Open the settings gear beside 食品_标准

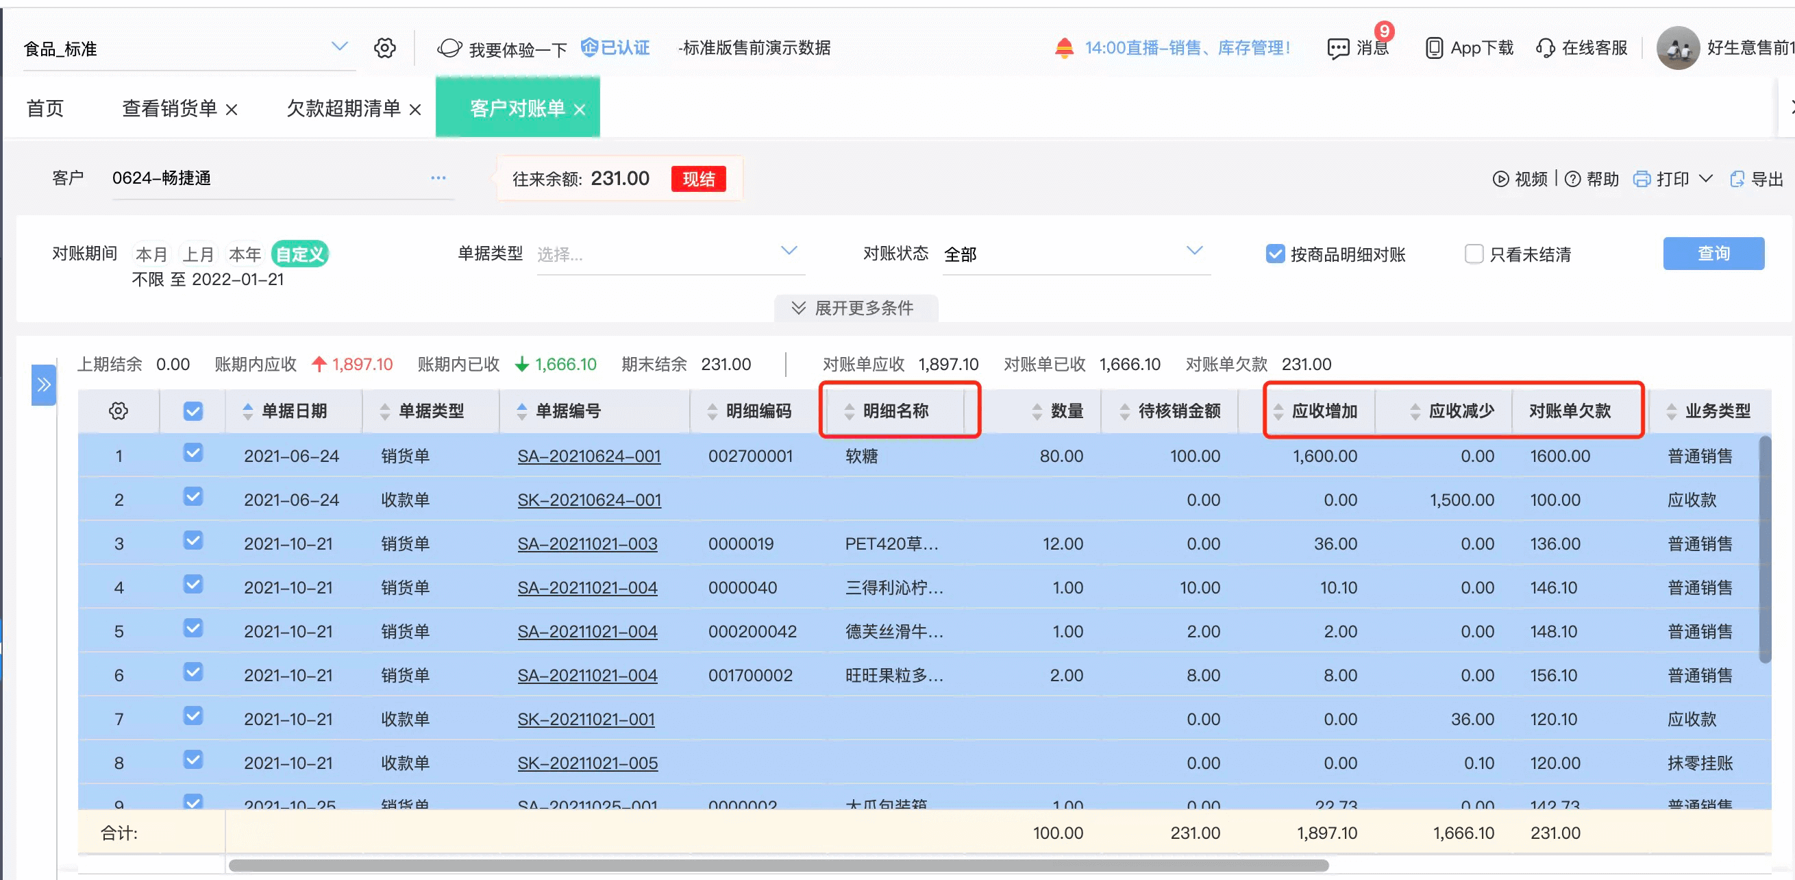pos(384,48)
